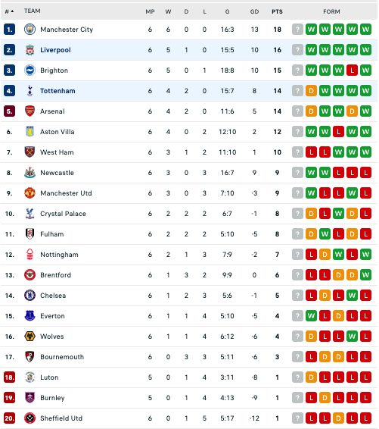
Task: Open the Aston Villa team link
Action: click(x=57, y=132)
